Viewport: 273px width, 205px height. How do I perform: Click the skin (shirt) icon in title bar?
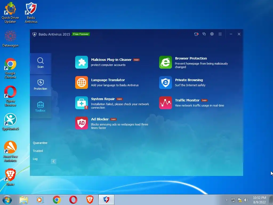coord(196,34)
